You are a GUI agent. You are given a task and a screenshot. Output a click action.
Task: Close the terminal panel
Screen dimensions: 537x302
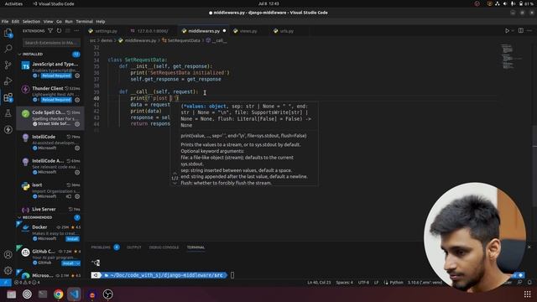[529, 247]
